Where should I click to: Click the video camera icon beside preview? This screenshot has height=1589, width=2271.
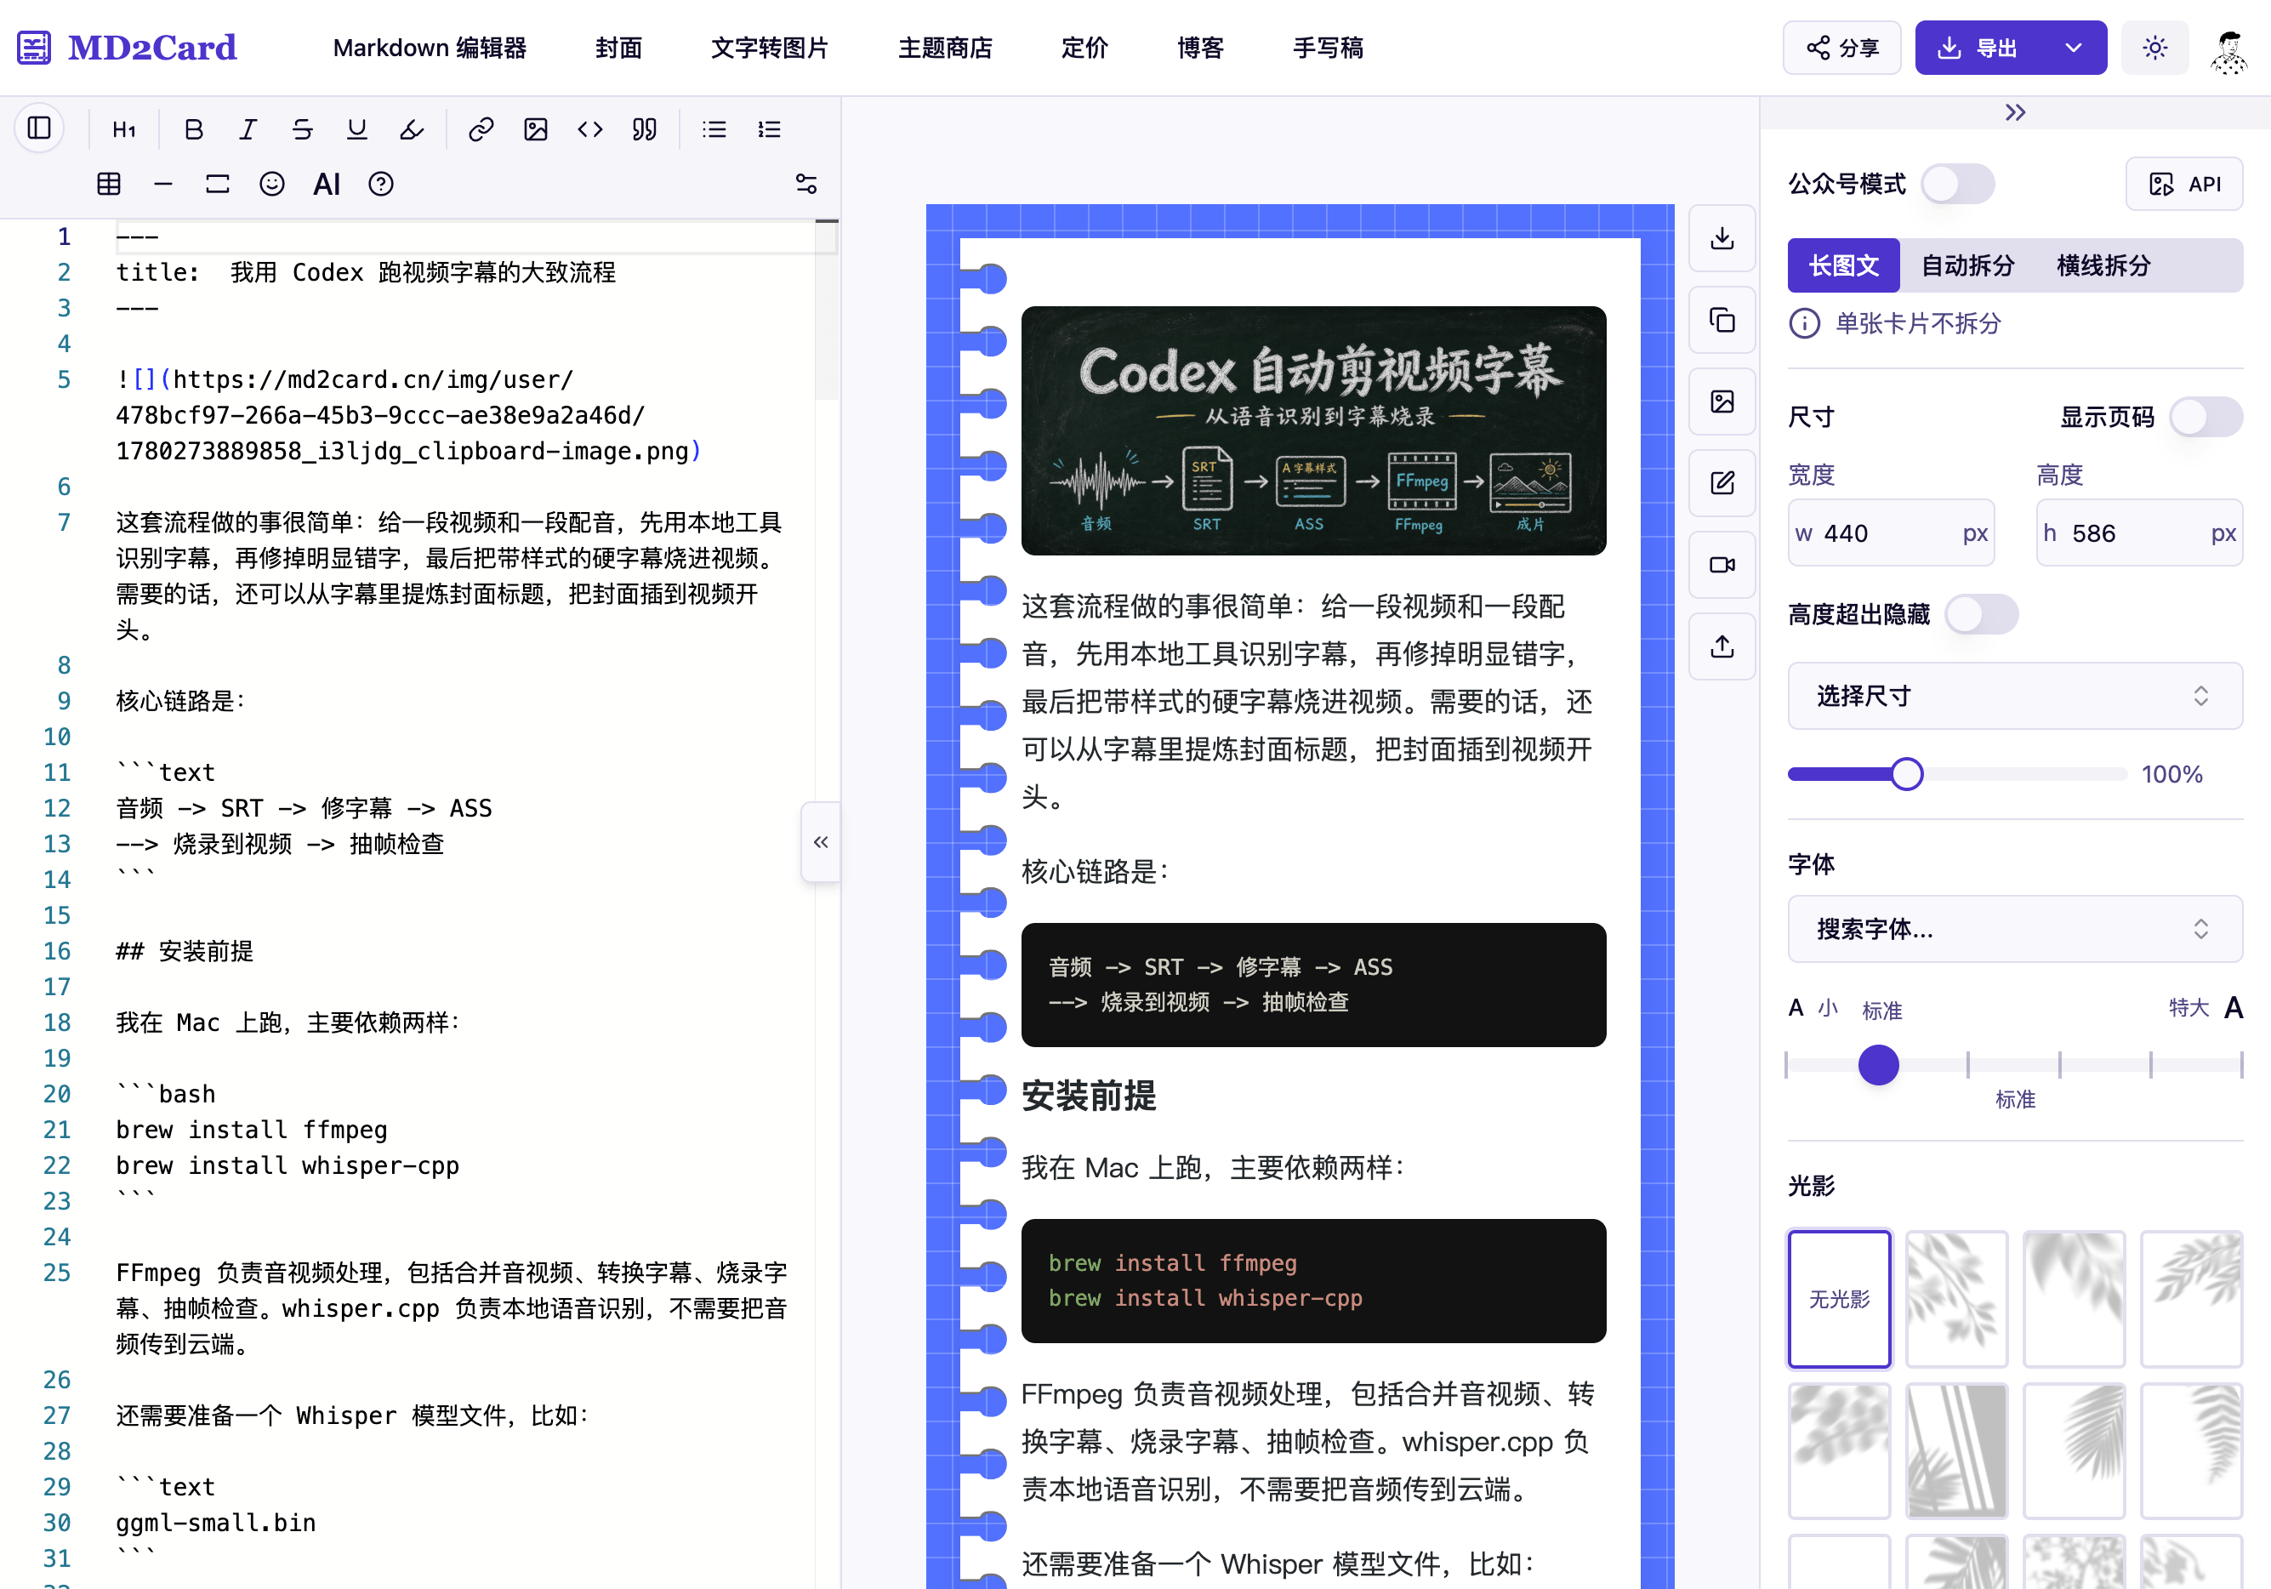pos(1722,565)
